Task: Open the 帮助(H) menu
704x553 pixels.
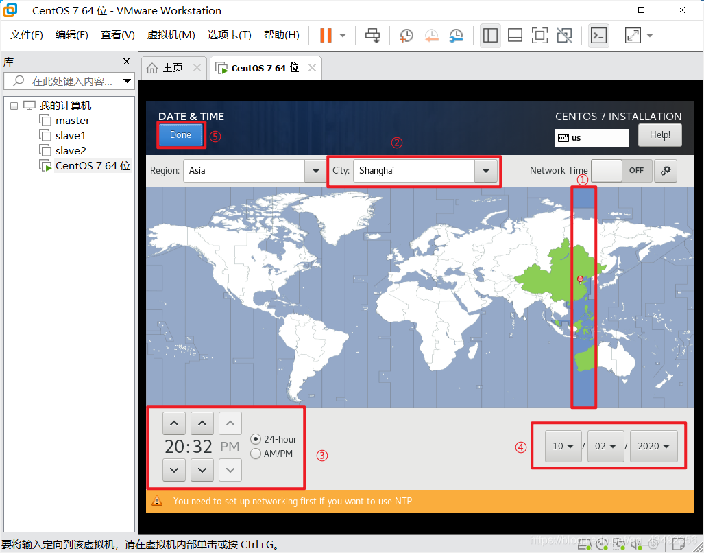Action: click(x=282, y=35)
